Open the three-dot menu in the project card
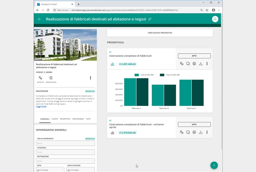Image resolution: width=256 pixels, height=172 pixels. point(91,78)
